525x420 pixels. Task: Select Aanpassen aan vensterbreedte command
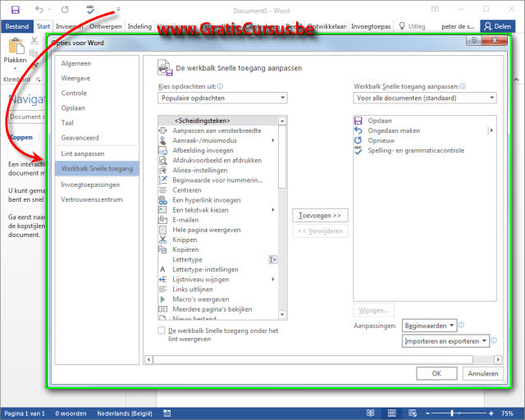pos(217,130)
